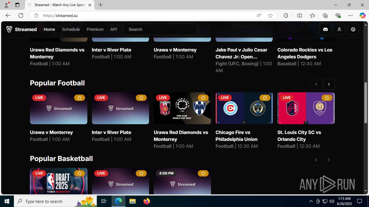Show hidden system tray icons
The image size is (369, 207).
pos(311,201)
